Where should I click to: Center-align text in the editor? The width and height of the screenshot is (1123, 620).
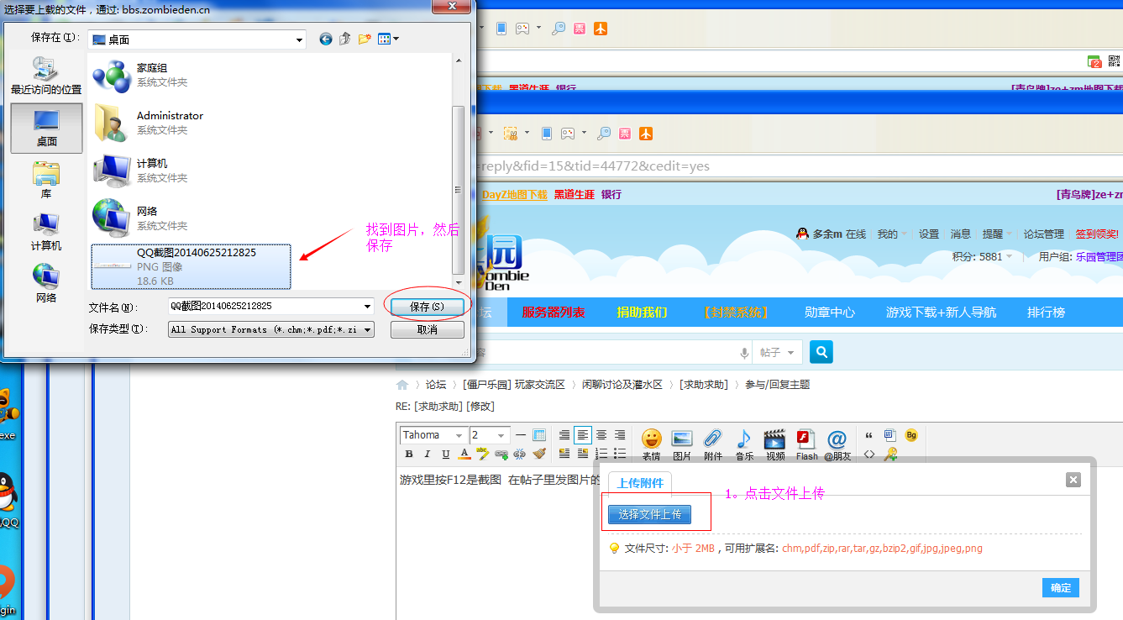[601, 435]
